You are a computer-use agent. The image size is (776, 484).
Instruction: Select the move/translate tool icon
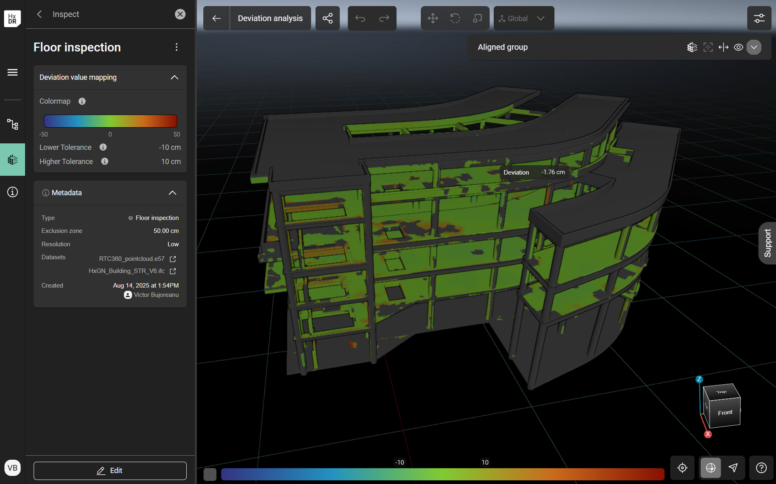(433, 18)
